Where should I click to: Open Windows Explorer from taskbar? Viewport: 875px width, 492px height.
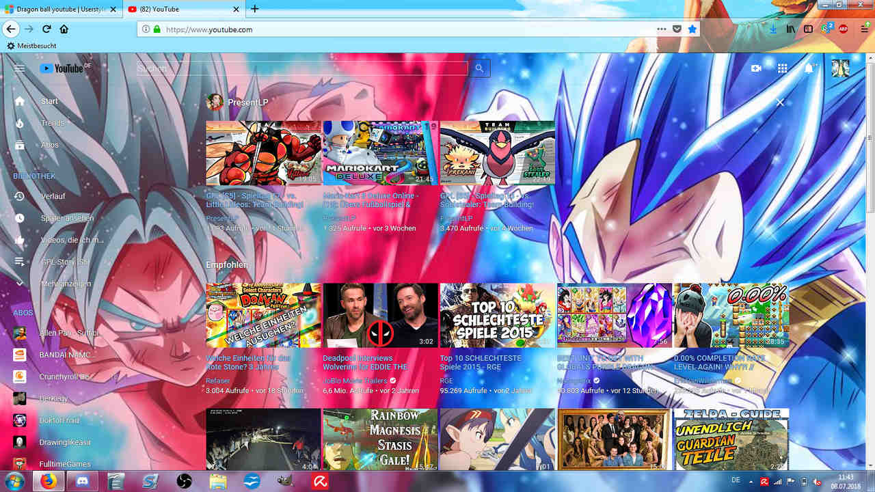218,482
